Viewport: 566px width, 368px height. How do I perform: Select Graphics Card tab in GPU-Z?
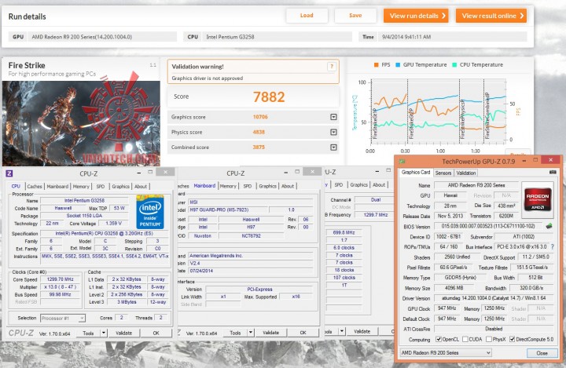click(x=416, y=173)
